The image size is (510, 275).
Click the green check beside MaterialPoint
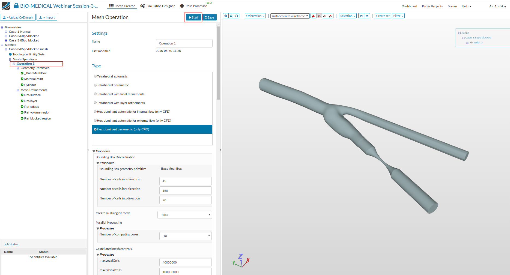pyautogui.click(x=22, y=79)
